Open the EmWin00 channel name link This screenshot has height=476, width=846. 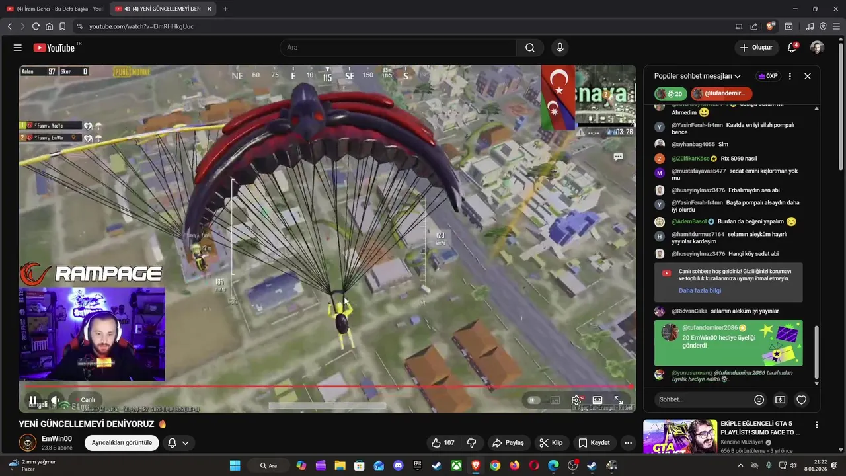57,439
